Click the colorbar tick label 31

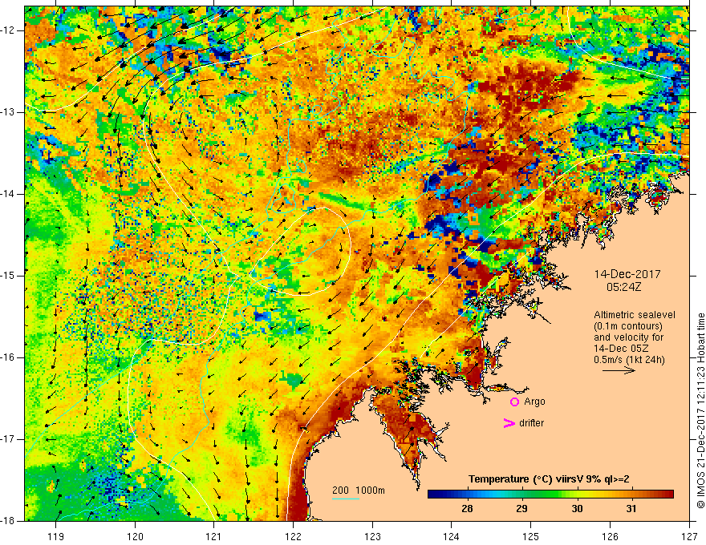click(x=631, y=509)
